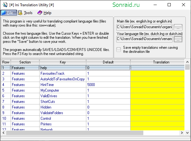Browse for your language file
The width and height of the screenshot is (191, 141).
(x=178, y=39)
